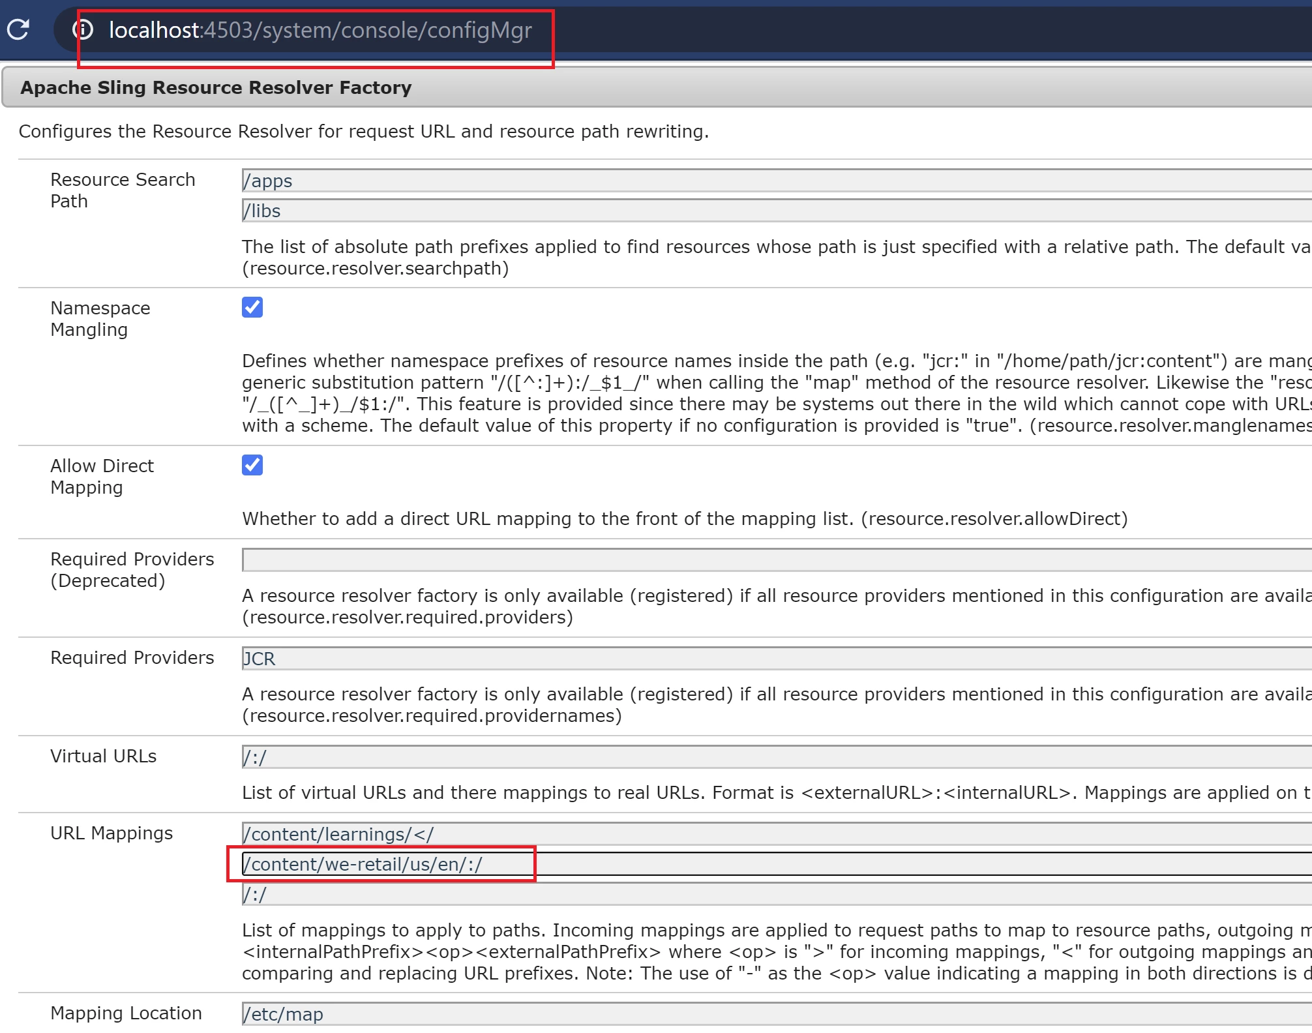The height and width of the screenshot is (1033, 1312).
Task: Click the site information icon
Action: pos(83,29)
